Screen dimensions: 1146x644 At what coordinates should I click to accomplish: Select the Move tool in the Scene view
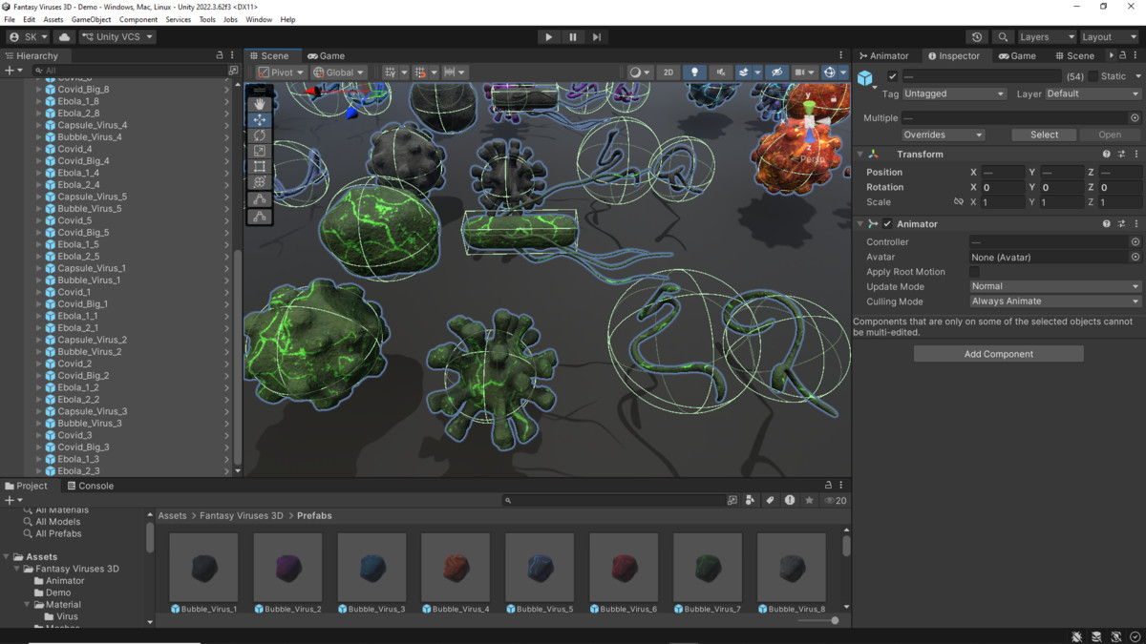click(x=259, y=118)
